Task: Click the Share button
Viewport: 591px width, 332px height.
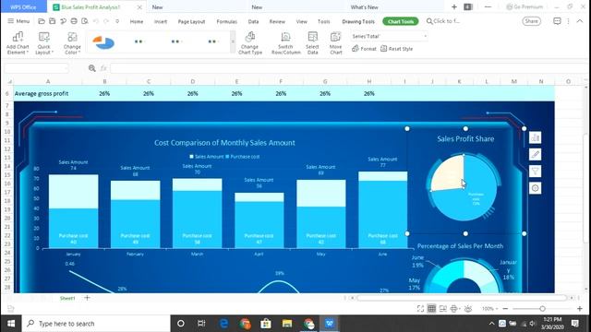Action: point(532,21)
